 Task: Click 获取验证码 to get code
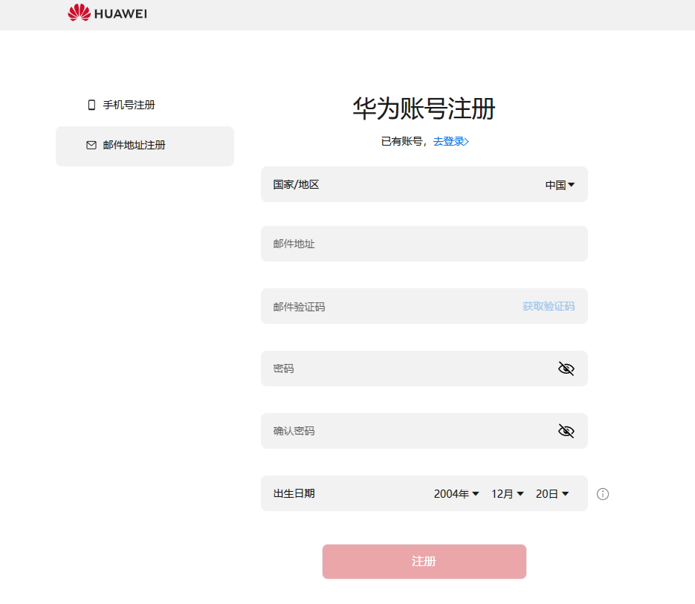549,306
